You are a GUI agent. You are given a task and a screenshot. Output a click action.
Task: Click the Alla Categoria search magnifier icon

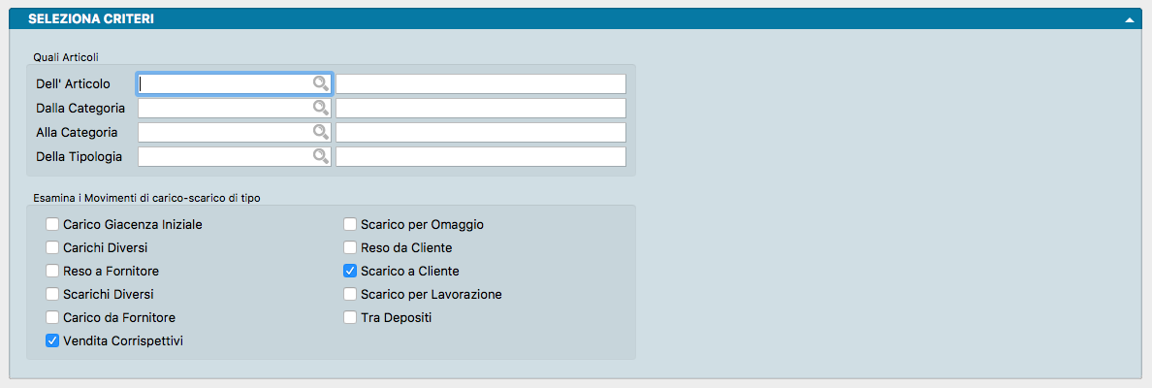321,132
